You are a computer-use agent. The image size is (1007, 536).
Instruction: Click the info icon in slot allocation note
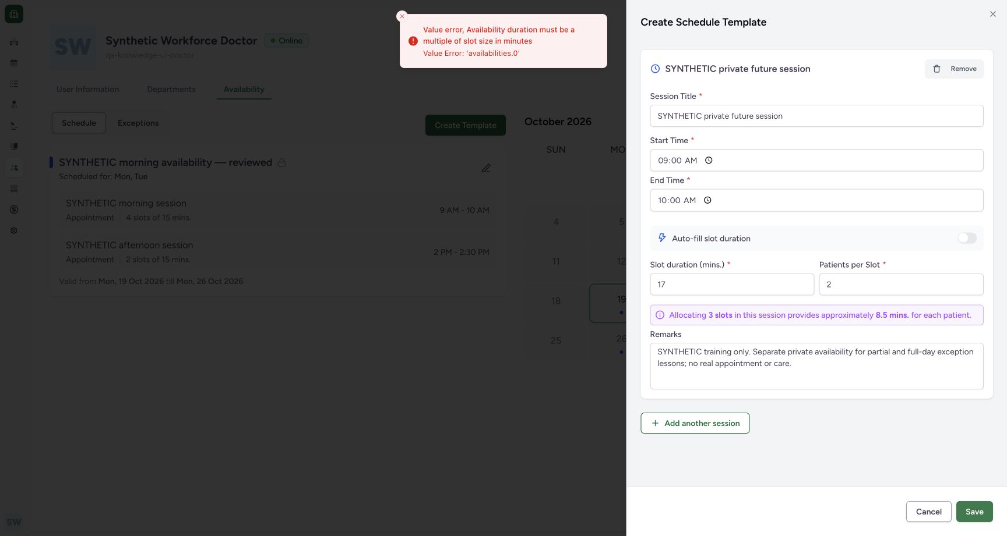pos(660,315)
